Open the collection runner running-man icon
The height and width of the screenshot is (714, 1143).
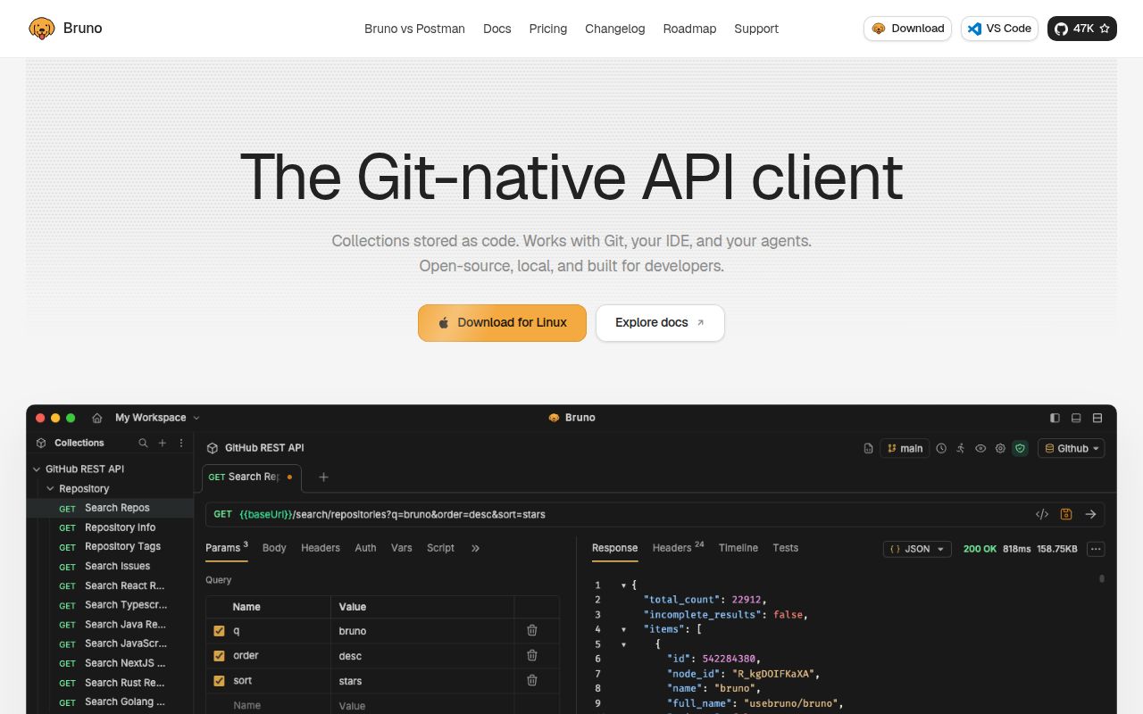point(961,448)
